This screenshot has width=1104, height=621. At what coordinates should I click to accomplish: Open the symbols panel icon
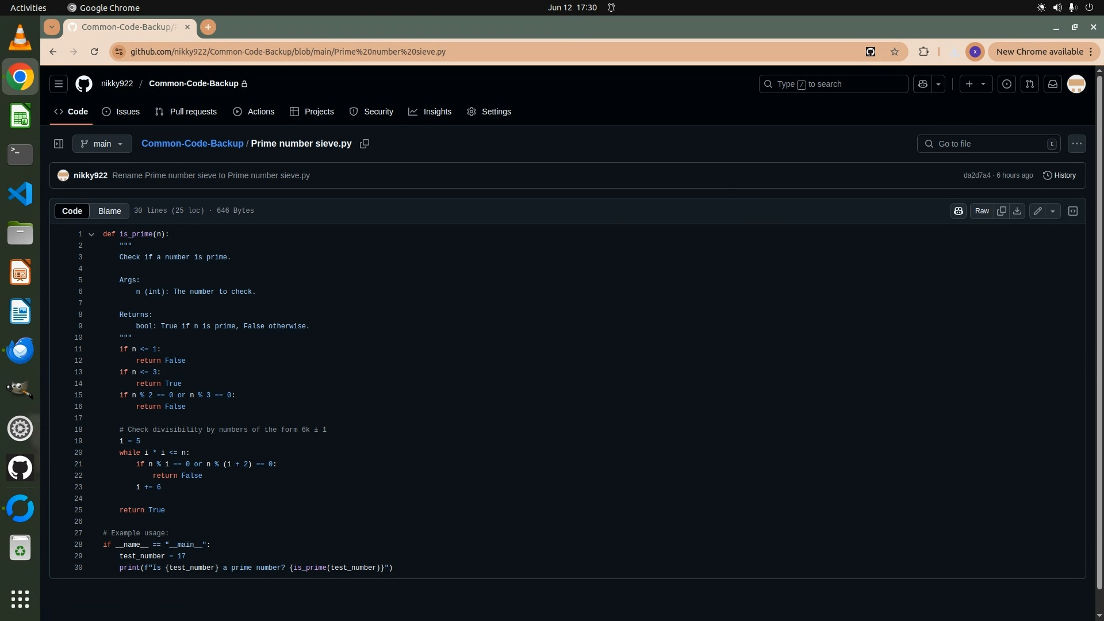coord(1073,211)
